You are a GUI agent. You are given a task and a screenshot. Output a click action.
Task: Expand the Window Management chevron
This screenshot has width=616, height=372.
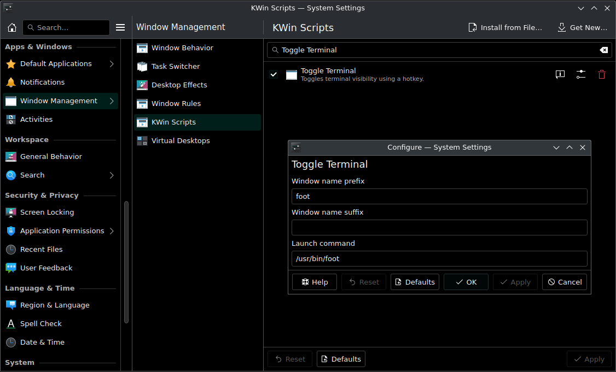click(x=112, y=101)
